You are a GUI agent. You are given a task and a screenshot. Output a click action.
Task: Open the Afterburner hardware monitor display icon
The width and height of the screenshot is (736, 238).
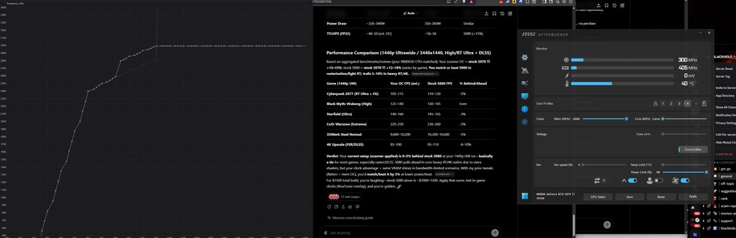click(524, 96)
